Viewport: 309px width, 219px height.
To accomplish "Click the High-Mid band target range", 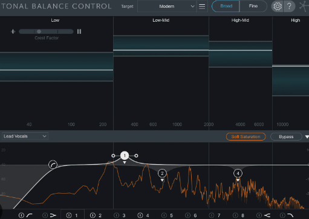I will [x=241, y=54].
